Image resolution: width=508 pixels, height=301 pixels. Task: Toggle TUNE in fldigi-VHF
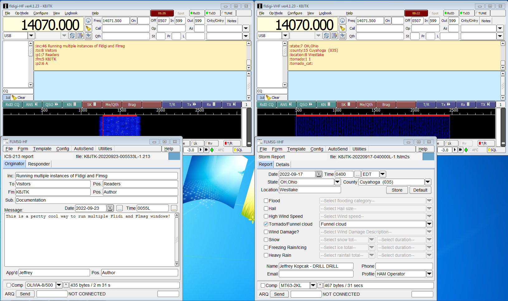(482, 13)
